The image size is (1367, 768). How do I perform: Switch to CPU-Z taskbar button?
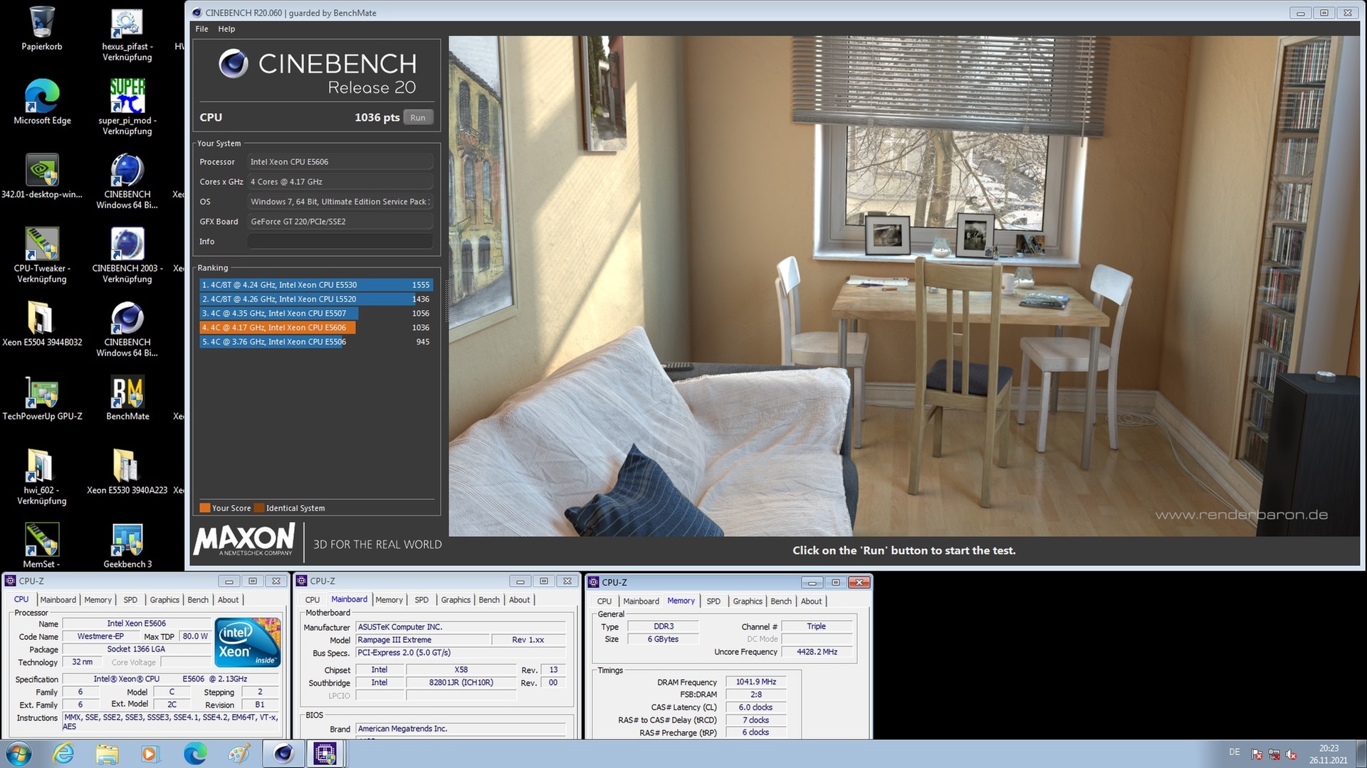pyautogui.click(x=325, y=754)
